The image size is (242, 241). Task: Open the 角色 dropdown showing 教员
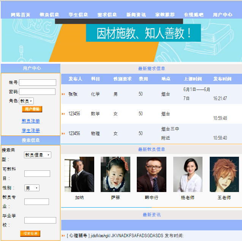point(26,101)
